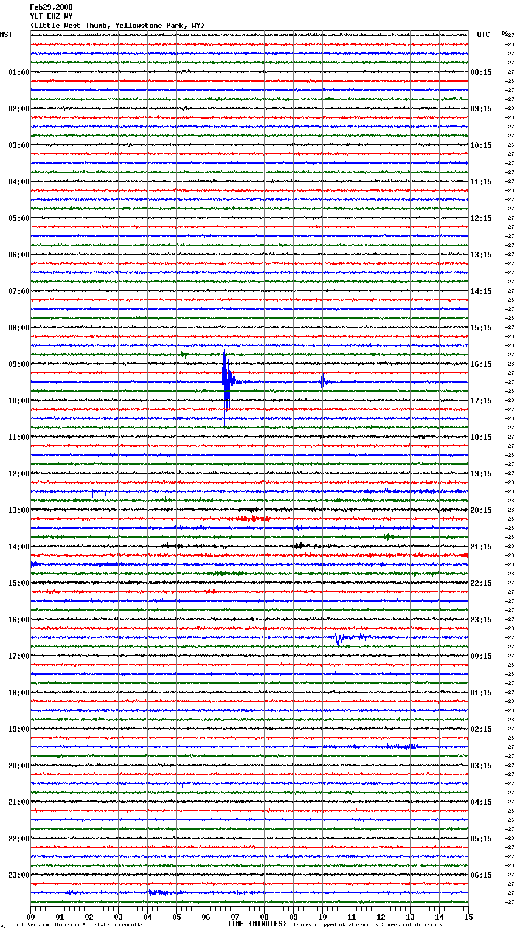Select the '17:15' UTC time label
This screenshot has width=517, height=933.
(481, 401)
